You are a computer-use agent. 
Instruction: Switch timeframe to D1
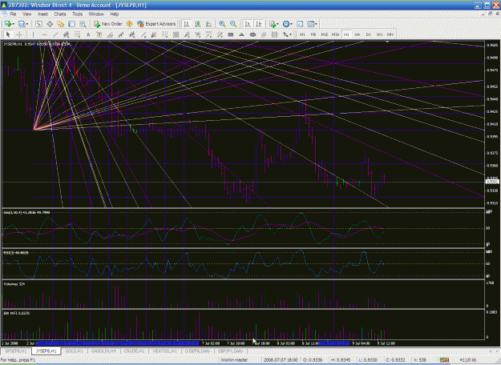pos(369,34)
